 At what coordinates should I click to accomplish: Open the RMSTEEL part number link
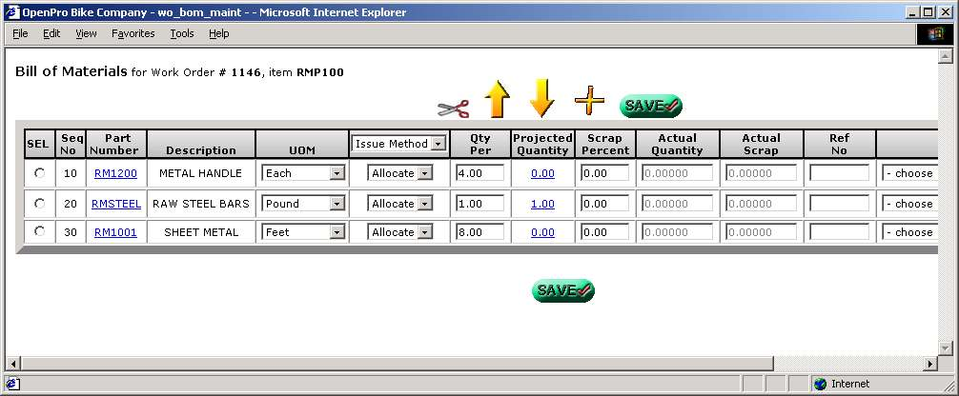click(x=115, y=203)
